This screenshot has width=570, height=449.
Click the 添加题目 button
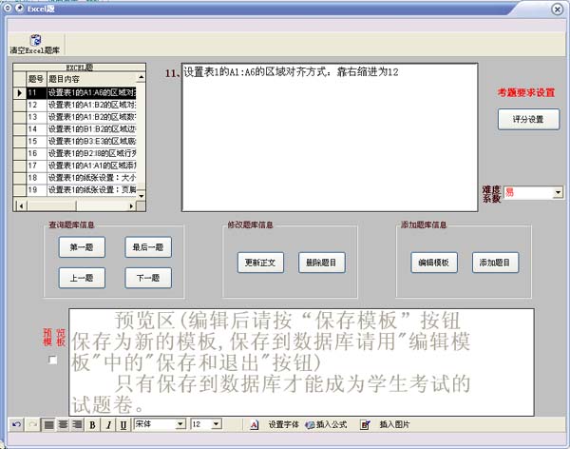click(495, 263)
